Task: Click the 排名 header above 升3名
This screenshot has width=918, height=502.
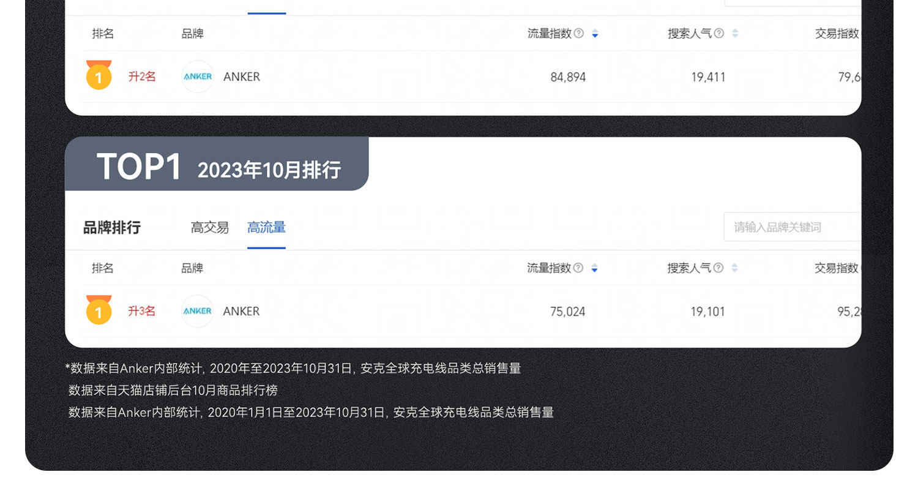Action: [103, 268]
